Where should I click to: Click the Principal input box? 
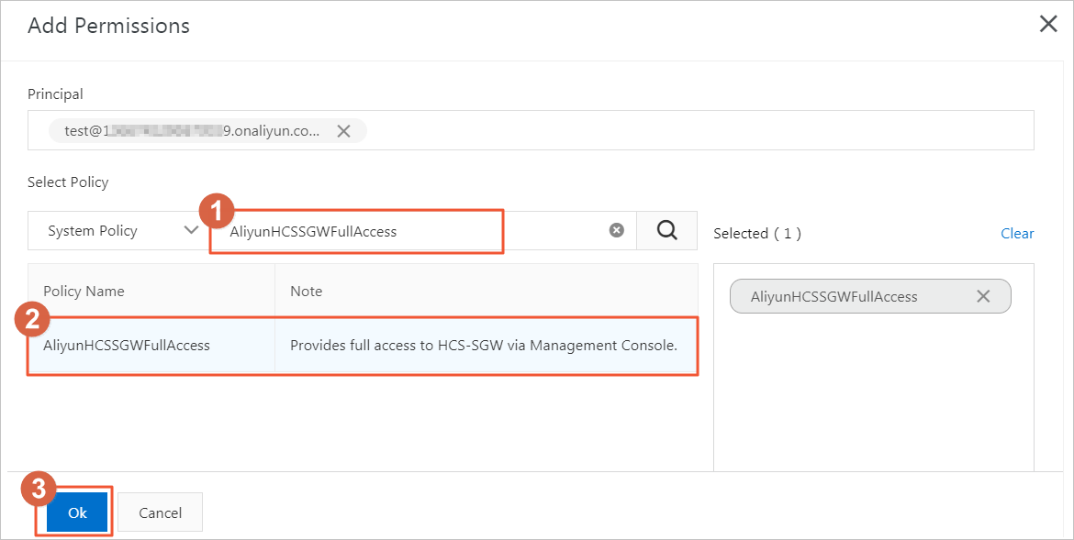531,130
